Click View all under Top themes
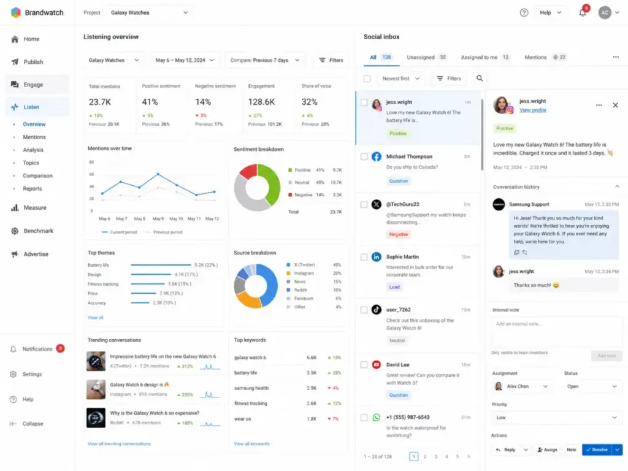Viewport: 628px width, 471px height. pos(95,317)
